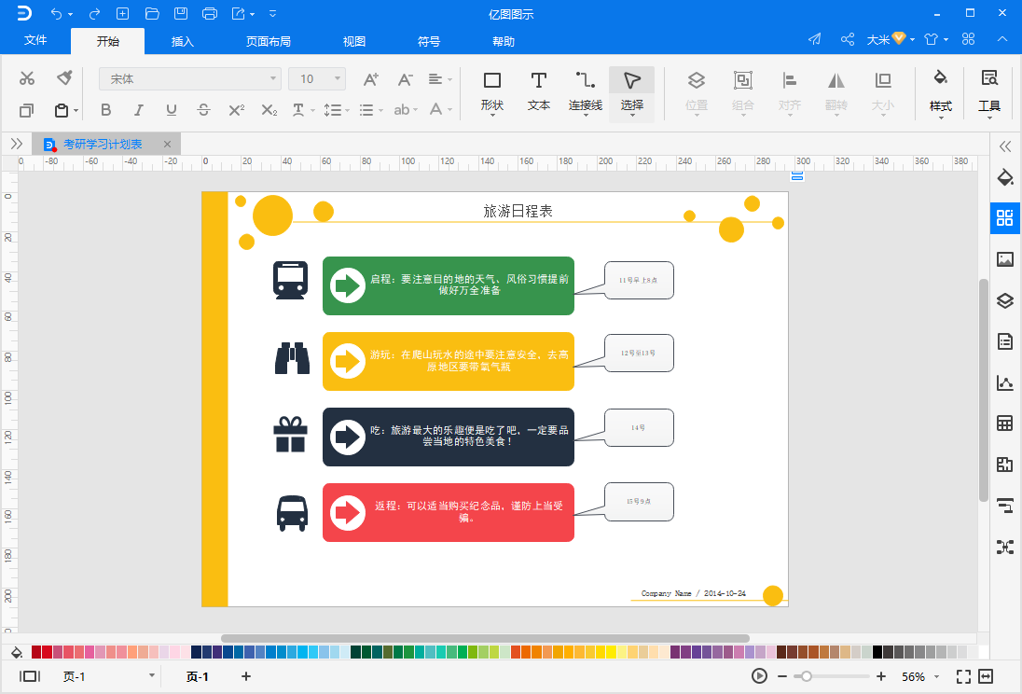This screenshot has width=1022, height=694.
Task: Click the scissors cut icon
Action: point(27,78)
